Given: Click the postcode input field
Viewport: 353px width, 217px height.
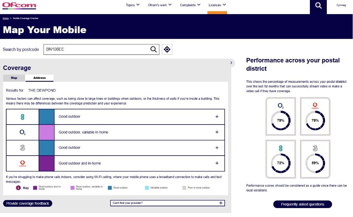Looking at the screenshot, I should coord(97,49).
